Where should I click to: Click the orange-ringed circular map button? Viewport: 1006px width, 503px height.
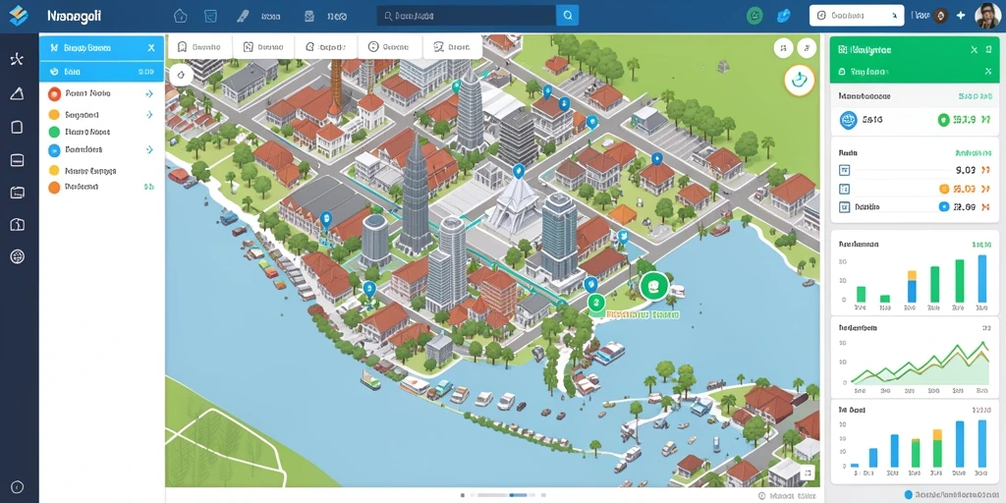[799, 81]
